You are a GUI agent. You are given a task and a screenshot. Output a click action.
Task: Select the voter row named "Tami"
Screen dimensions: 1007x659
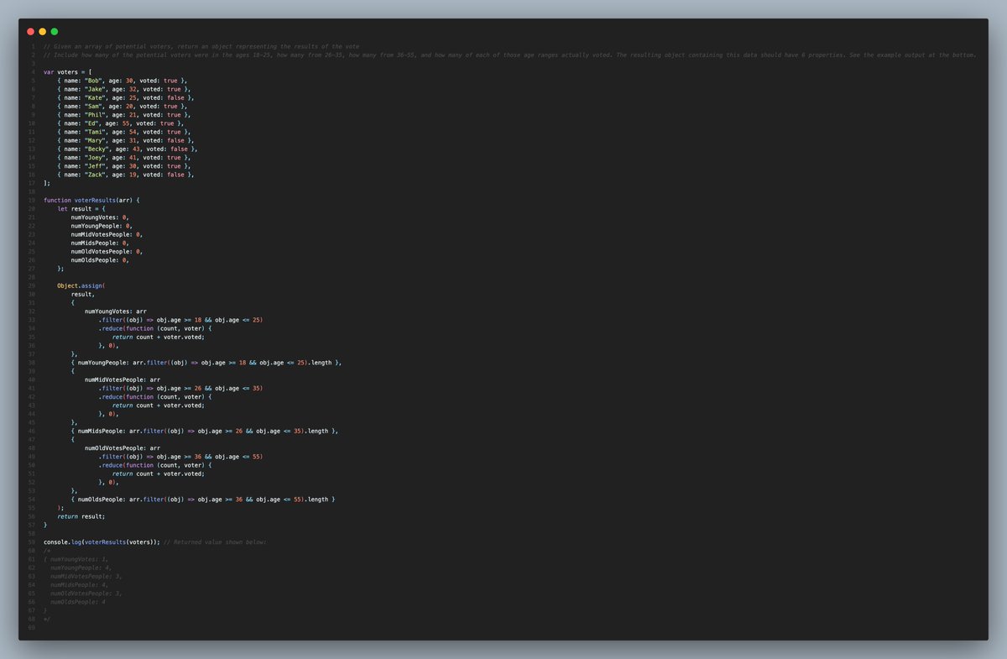(124, 132)
